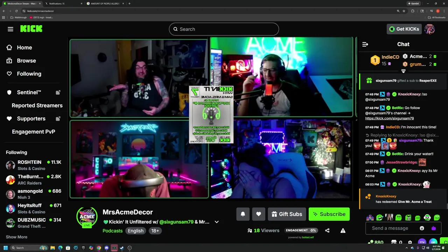Screen dimensions: 448x252
Task: Click the browser address bar URL
Action: point(41,11)
